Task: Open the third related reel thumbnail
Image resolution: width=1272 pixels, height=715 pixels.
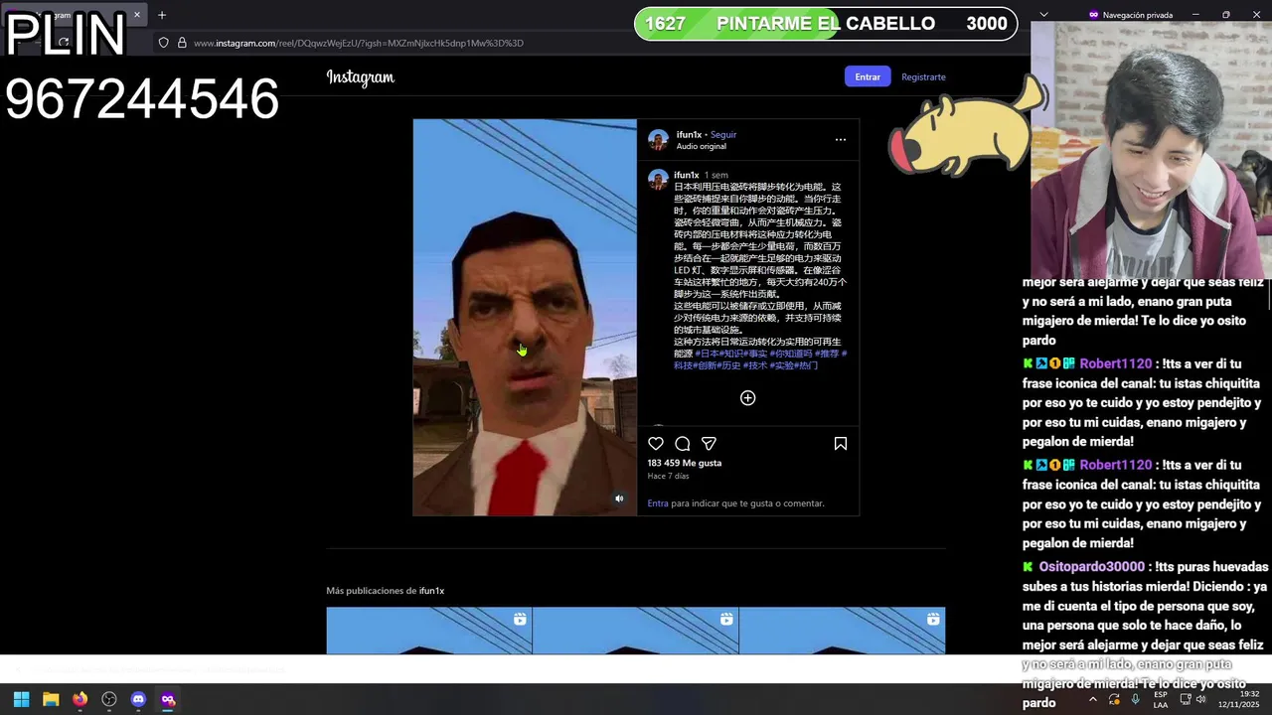Action: [842, 631]
